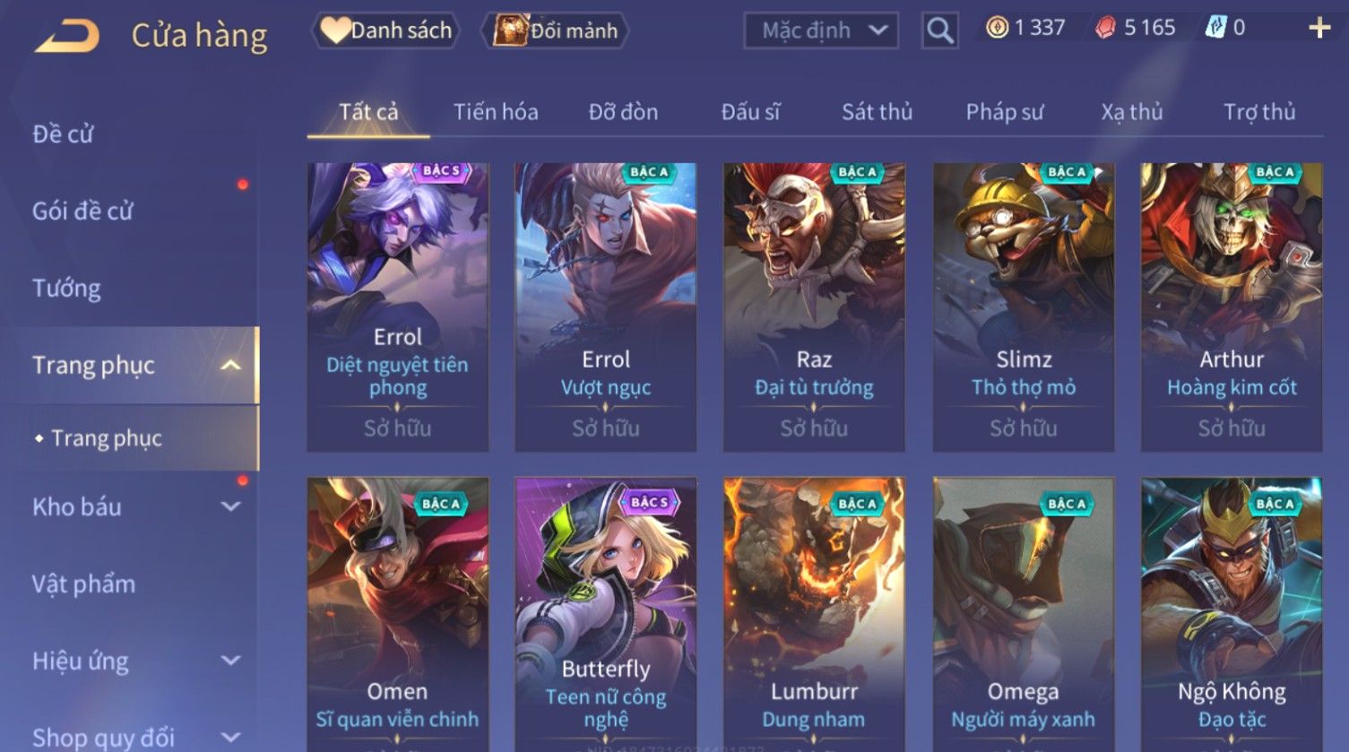Viewport: 1349px width, 752px height.
Task: Open the search magnifier icon
Action: coord(939,31)
